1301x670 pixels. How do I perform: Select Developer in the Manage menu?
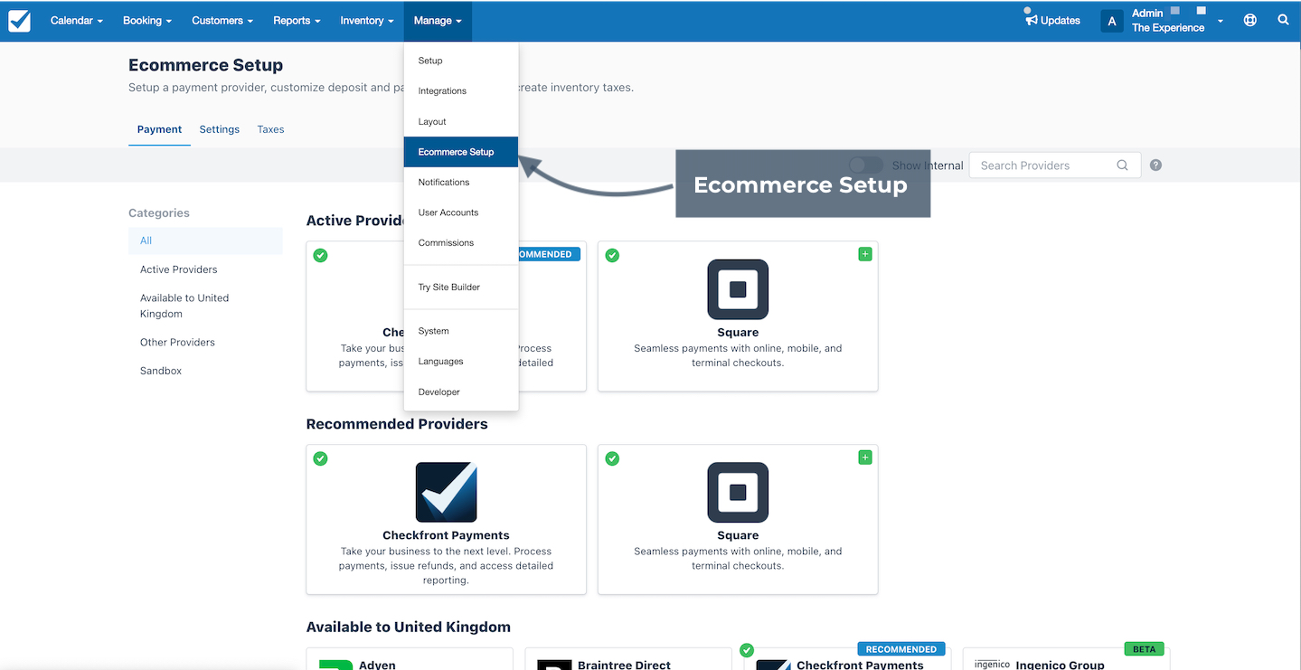tap(461, 392)
